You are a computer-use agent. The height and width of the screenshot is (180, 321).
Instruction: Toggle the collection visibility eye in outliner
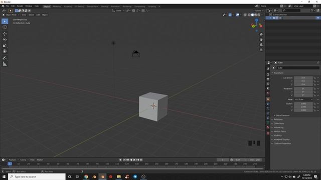click(317, 18)
